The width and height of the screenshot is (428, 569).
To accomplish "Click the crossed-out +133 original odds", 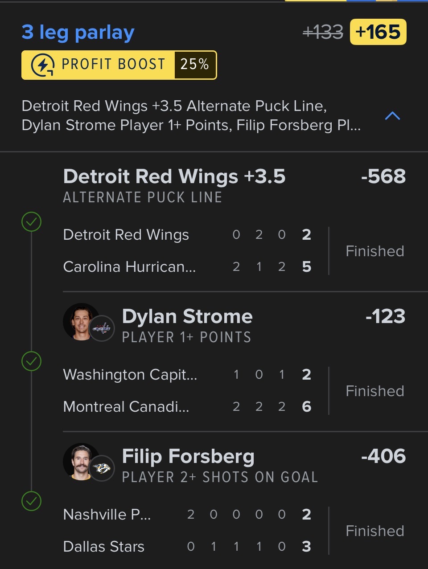I will 323,32.
